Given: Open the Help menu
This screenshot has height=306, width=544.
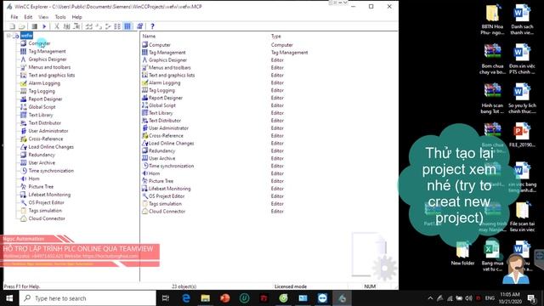Looking at the screenshot, I should tap(77, 17).
